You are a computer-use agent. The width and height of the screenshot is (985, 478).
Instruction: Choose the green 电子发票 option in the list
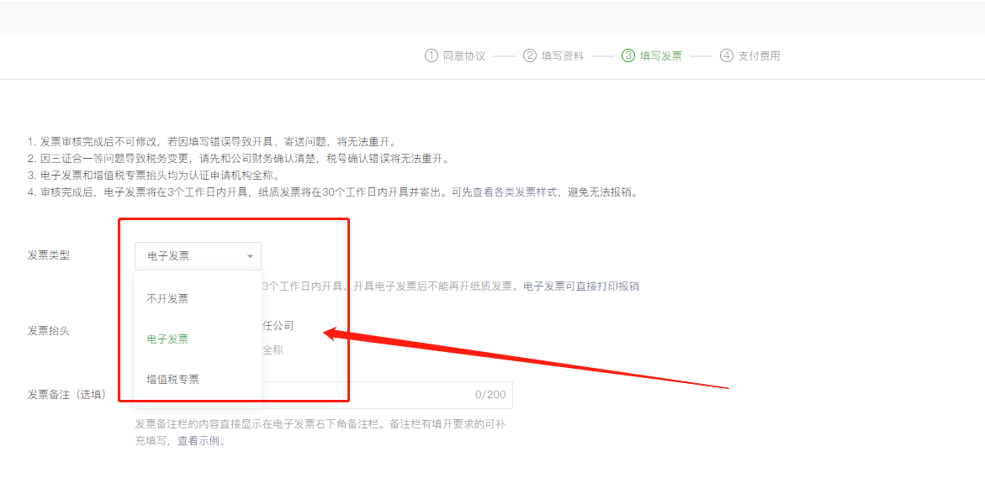click(x=167, y=339)
